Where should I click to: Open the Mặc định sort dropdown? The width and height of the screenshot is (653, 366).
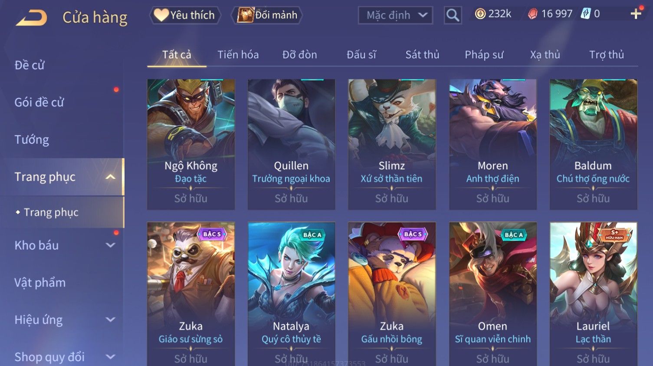pos(395,15)
